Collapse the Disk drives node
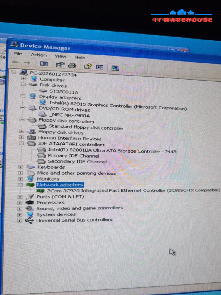Screen dimensions: 221x295 coord(23,84)
